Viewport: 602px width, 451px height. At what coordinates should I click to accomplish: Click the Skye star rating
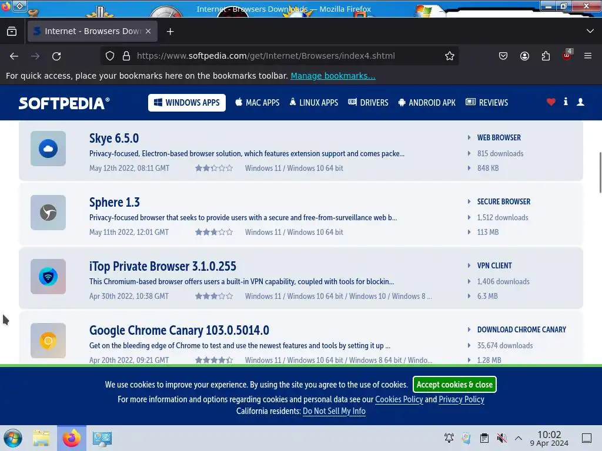pos(214,168)
